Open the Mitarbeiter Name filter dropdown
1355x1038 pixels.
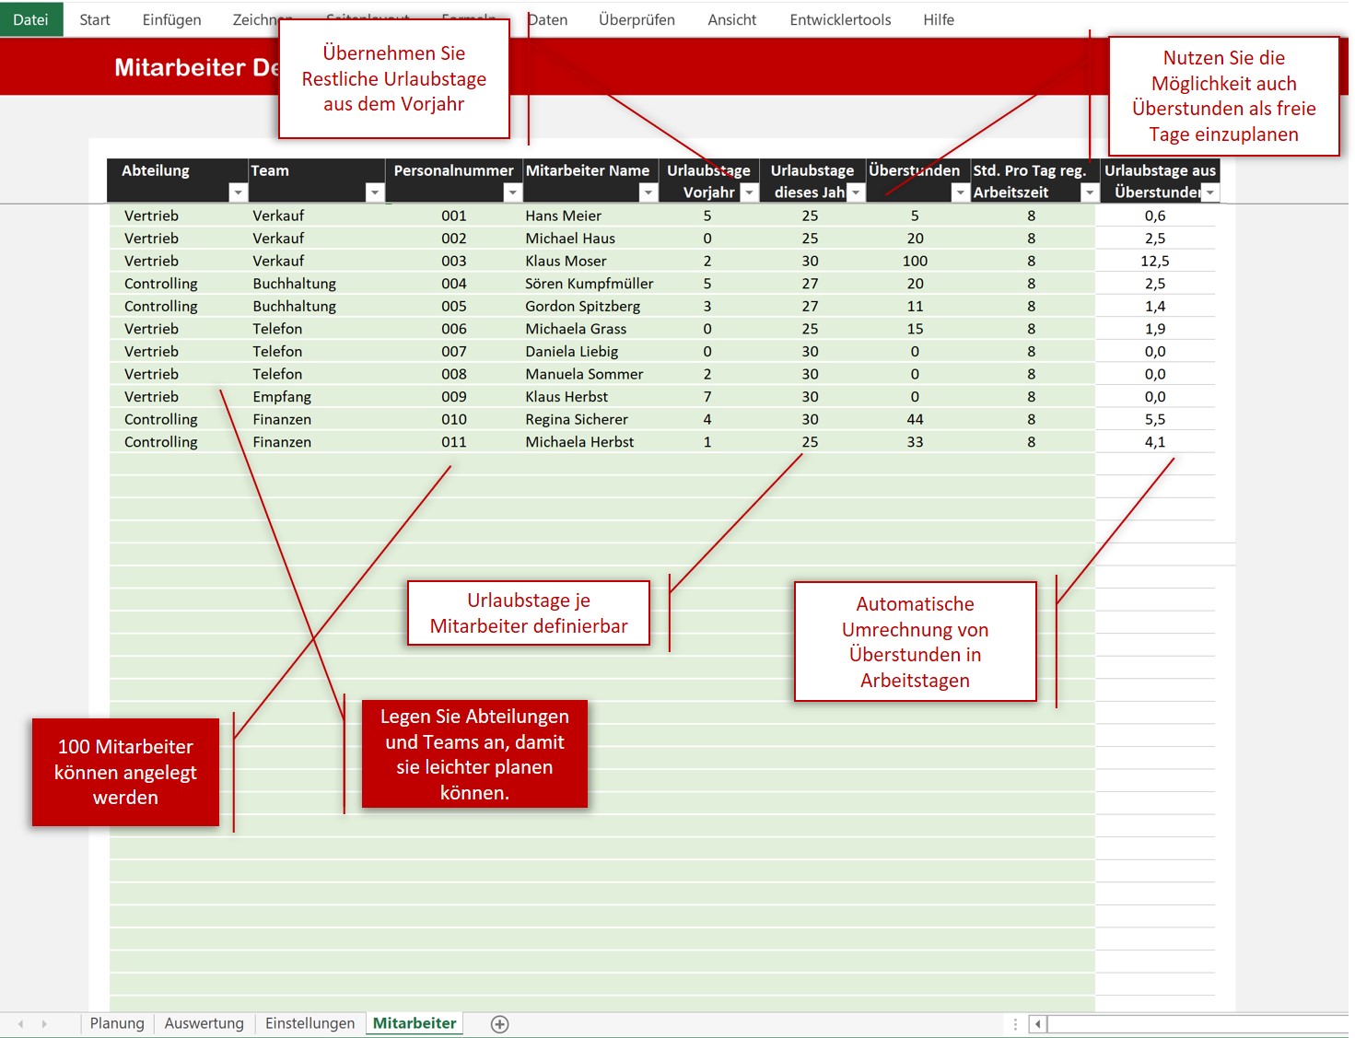pos(648,192)
